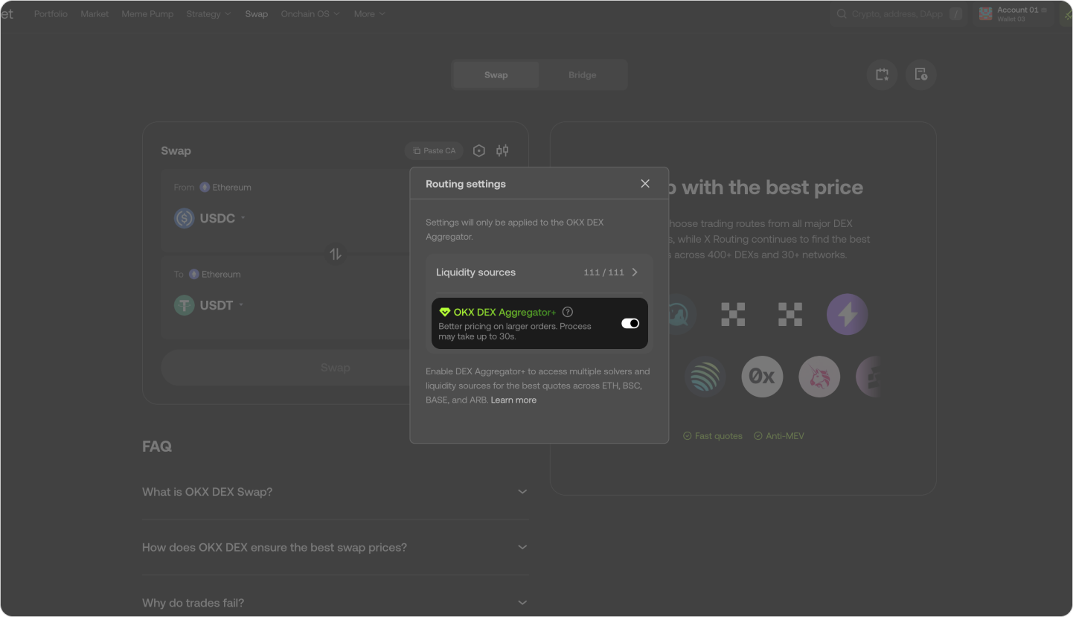Flip the from and to tokens
The width and height of the screenshot is (1073, 617).
pos(336,254)
